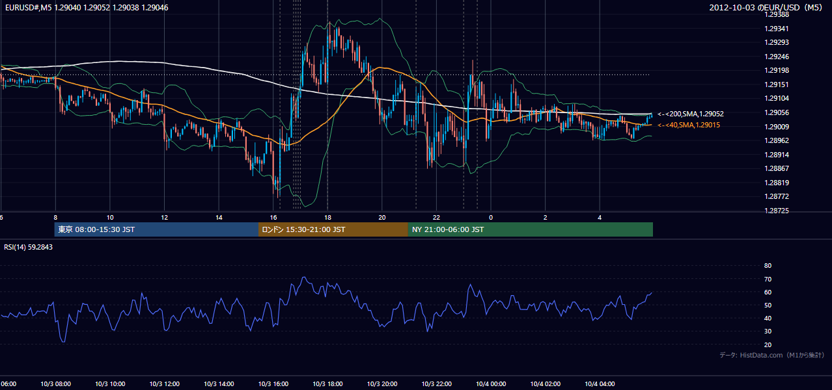Click price axis label 1.28725
832x390 pixels.
tap(778, 211)
